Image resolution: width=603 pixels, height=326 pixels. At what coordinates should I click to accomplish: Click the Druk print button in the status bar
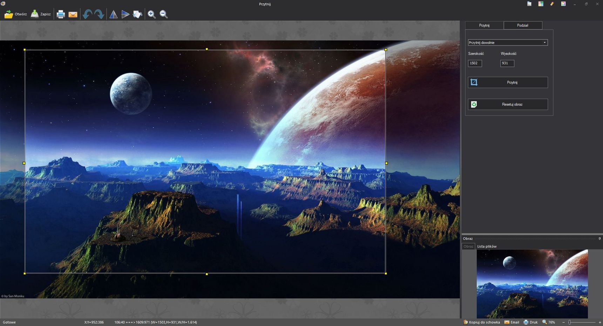[530, 322]
